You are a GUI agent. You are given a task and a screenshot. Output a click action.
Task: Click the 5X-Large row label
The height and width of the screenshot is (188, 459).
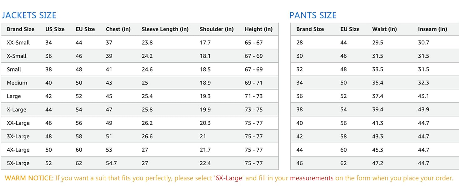pyautogui.click(x=18, y=163)
